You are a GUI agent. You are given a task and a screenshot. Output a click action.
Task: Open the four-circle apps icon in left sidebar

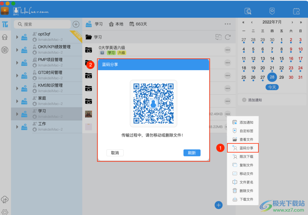point(5,50)
